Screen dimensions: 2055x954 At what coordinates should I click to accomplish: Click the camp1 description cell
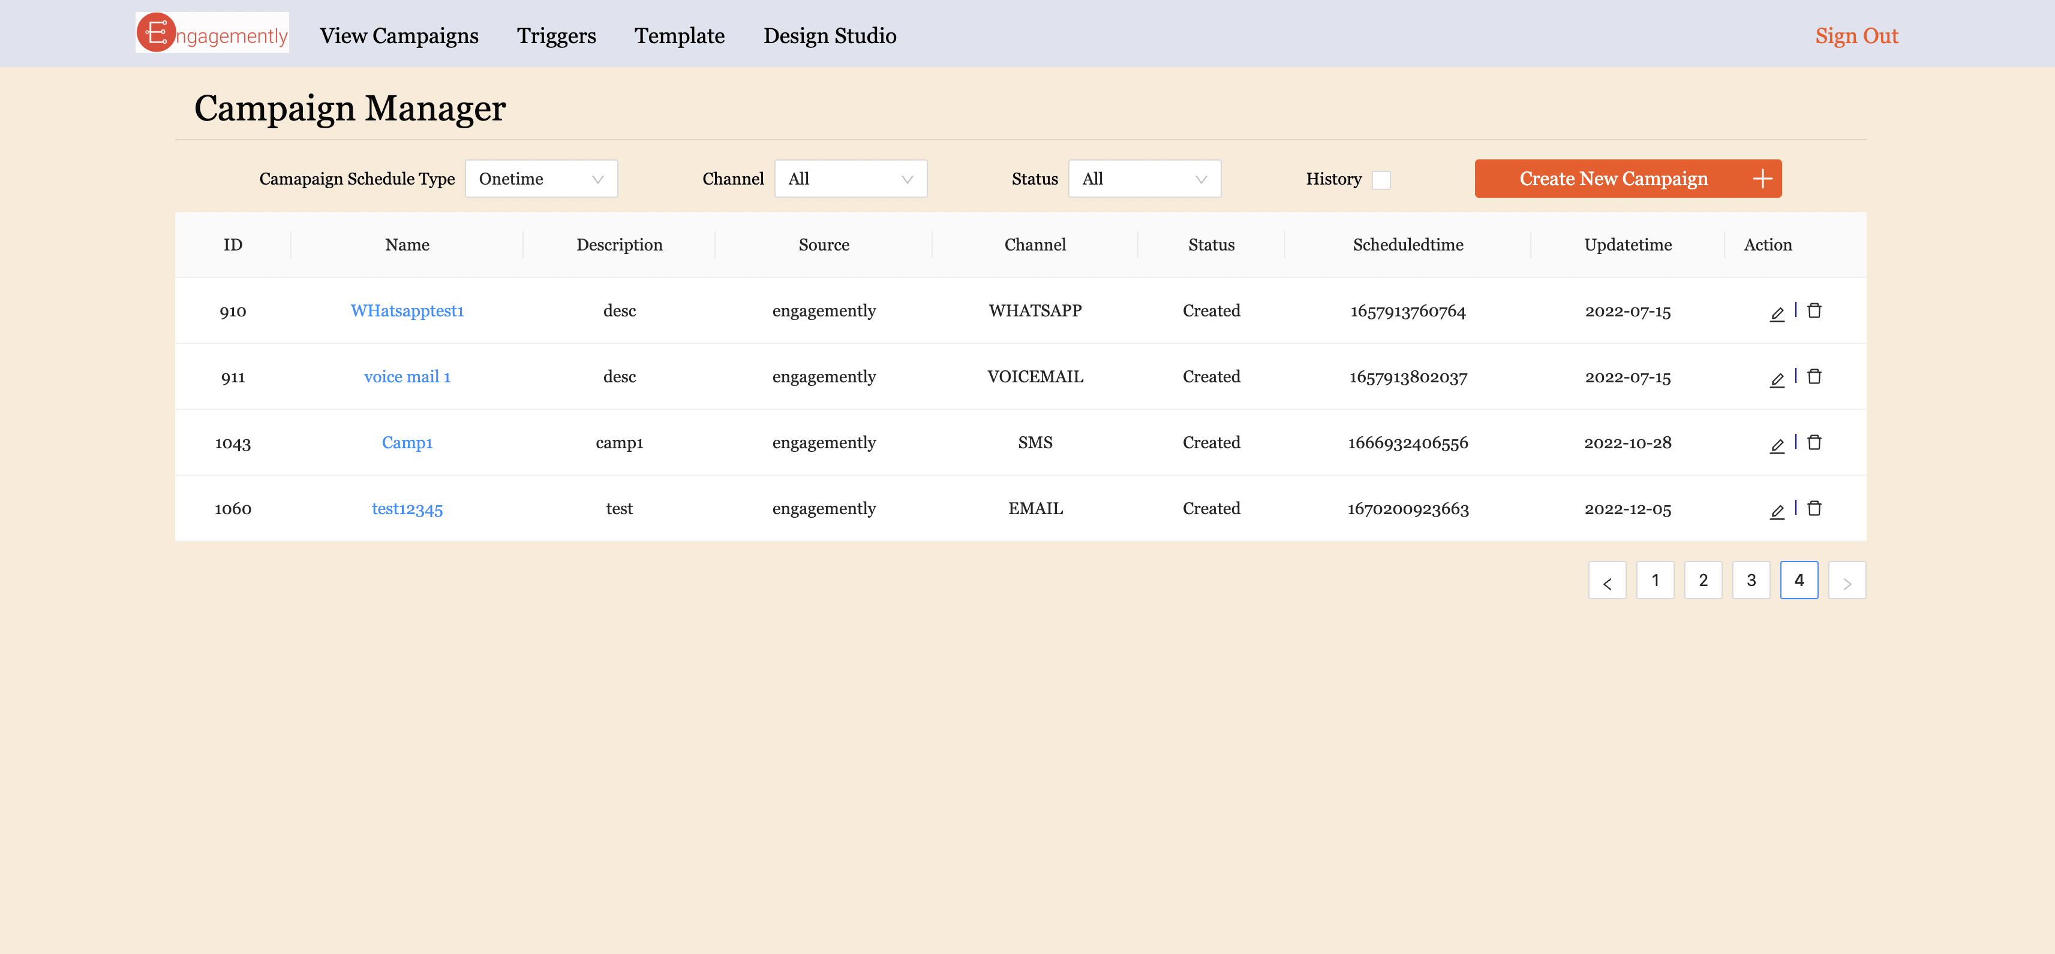(619, 443)
